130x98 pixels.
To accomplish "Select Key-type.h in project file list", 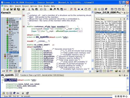I will [110, 48].
